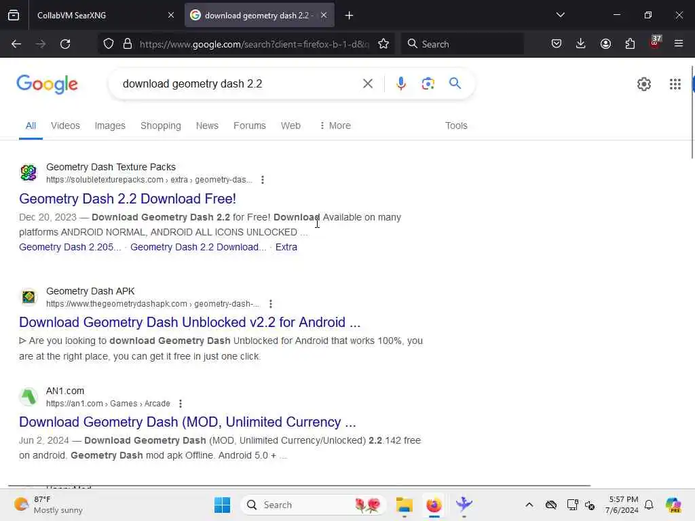Open Google apps grid

click(x=675, y=84)
